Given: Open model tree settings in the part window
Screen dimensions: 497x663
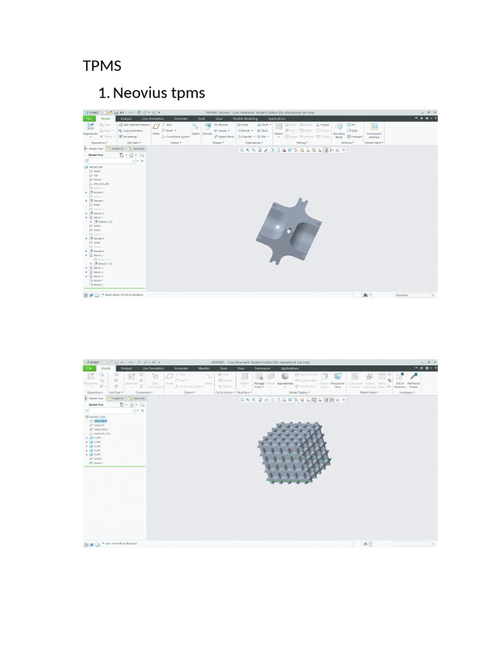Looking at the screenshot, I should pyautogui.click(x=122, y=155).
